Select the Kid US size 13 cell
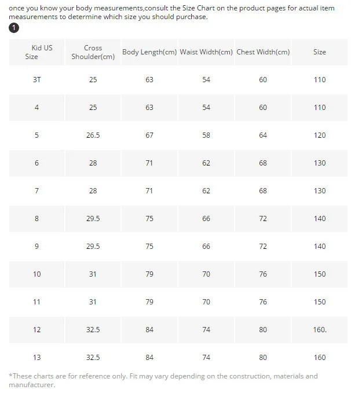The image size is (351, 397). coord(36,358)
